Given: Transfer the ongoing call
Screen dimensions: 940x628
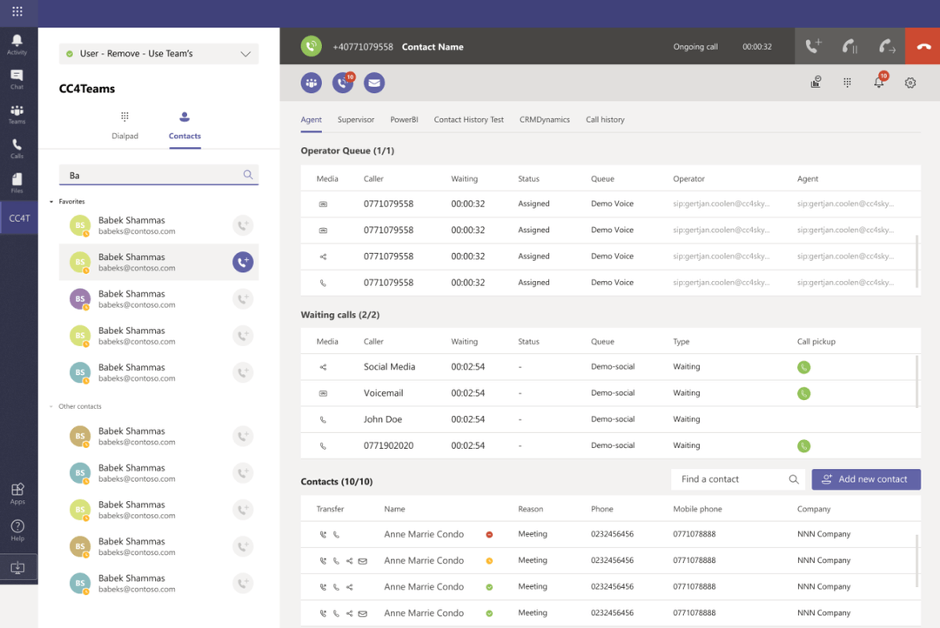Looking at the screenshot, I should (885, 46).
